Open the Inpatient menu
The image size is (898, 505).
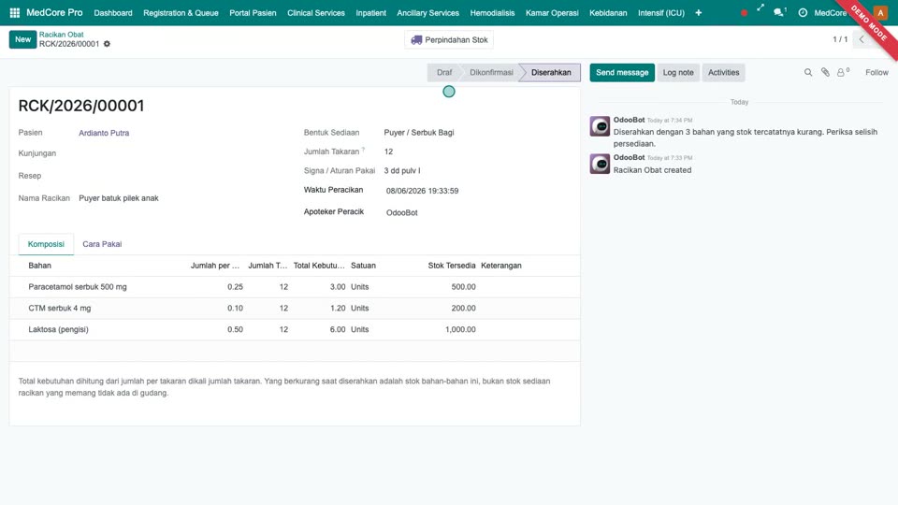[x=370, y=12]
